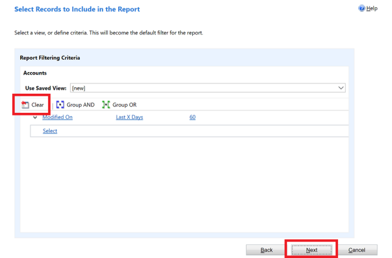Click the Group AND label
The width and height of the screenshot is (392, 258).
point(81,105)
